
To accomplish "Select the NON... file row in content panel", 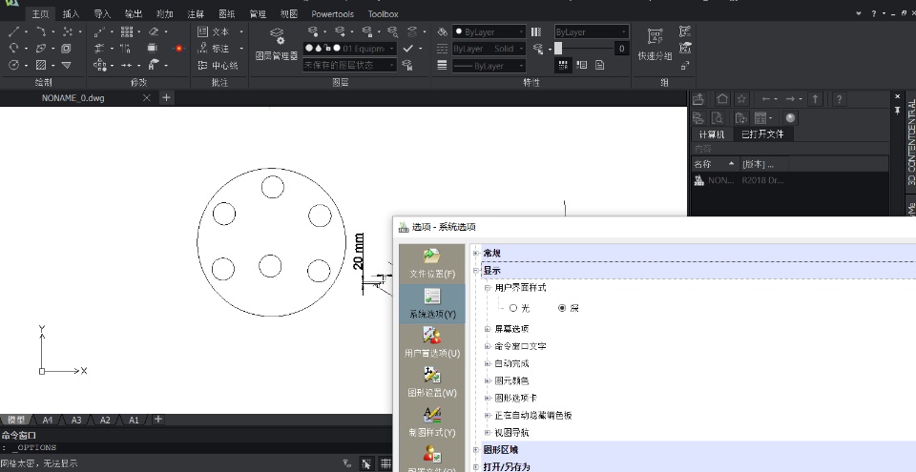I will tap(790, 180).
